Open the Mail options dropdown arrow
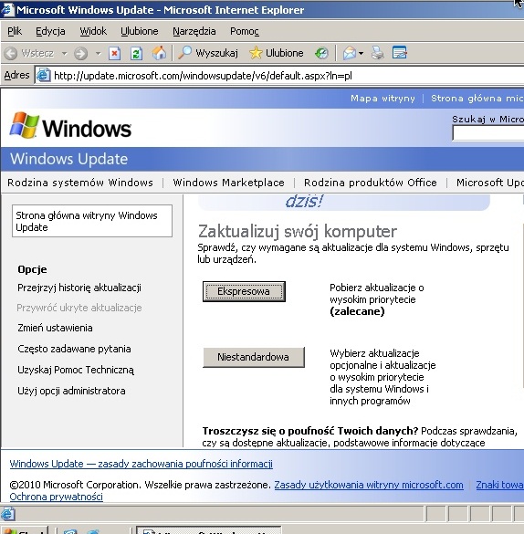 coord(361,54)
